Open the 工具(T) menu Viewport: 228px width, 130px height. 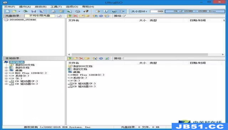(56, 7)
